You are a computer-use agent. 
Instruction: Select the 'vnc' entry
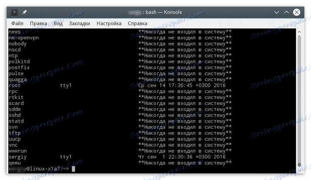point(13,145)
